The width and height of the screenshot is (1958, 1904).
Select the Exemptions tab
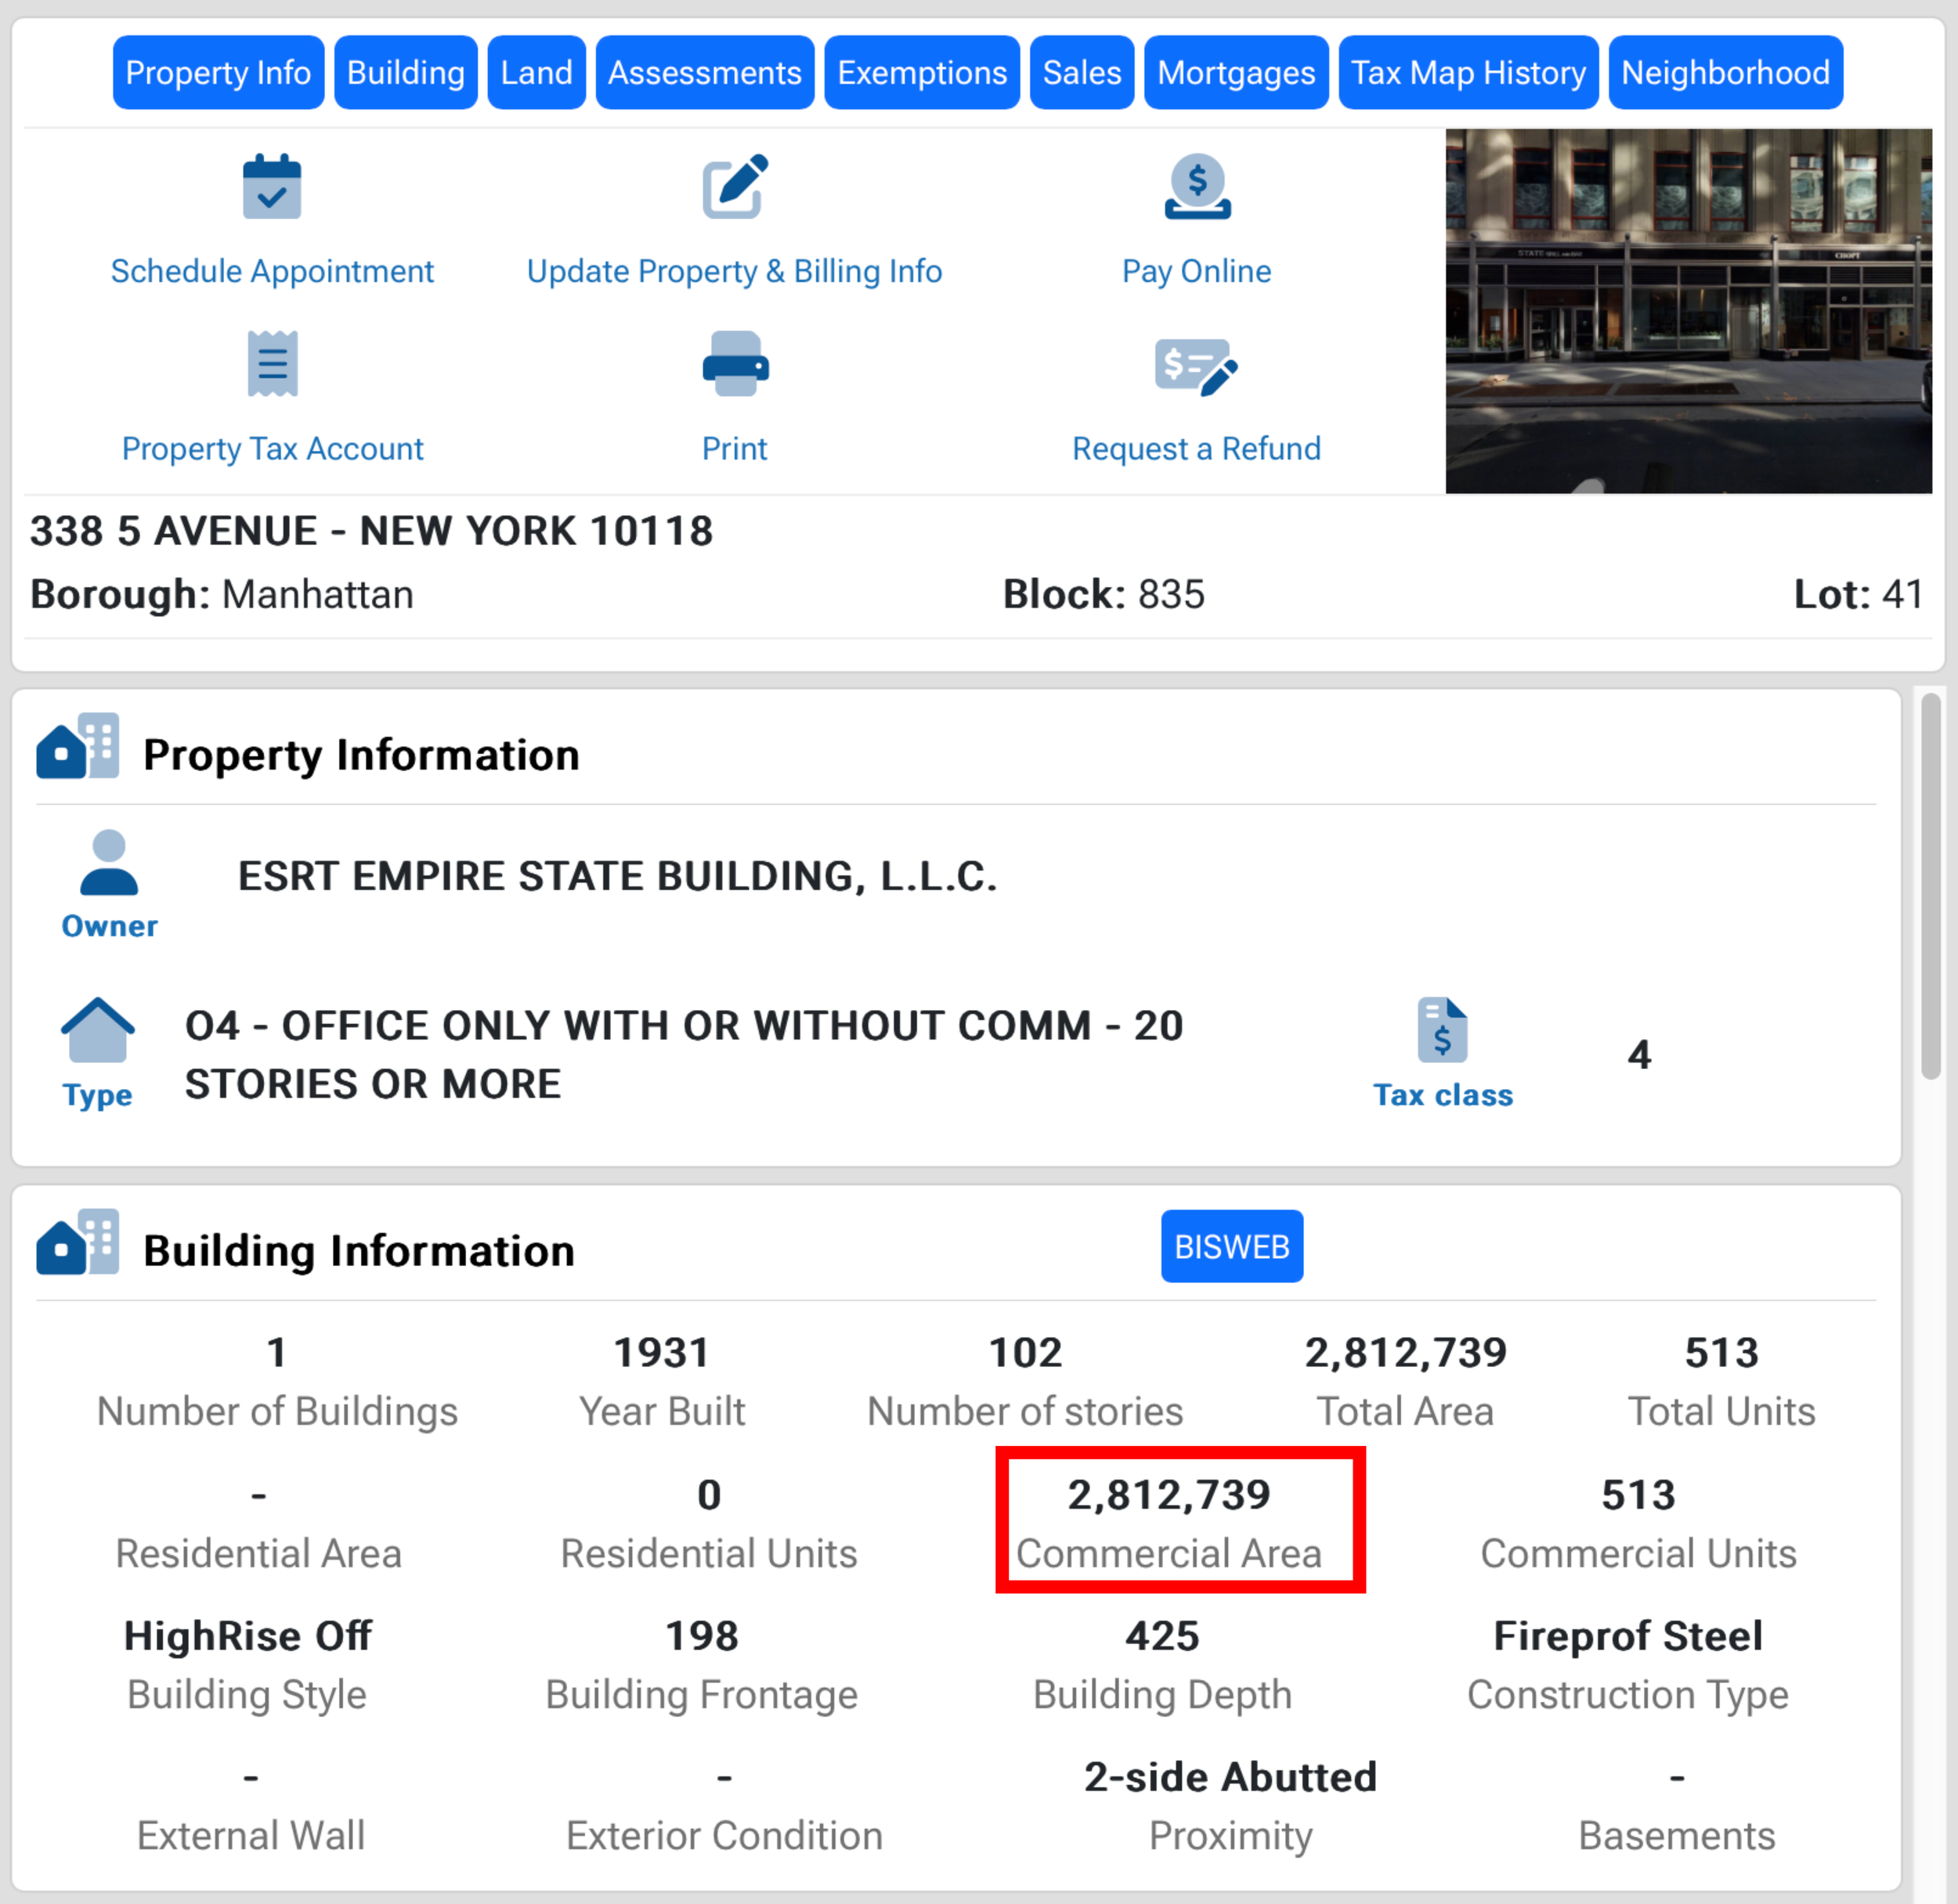coord(922,73)
